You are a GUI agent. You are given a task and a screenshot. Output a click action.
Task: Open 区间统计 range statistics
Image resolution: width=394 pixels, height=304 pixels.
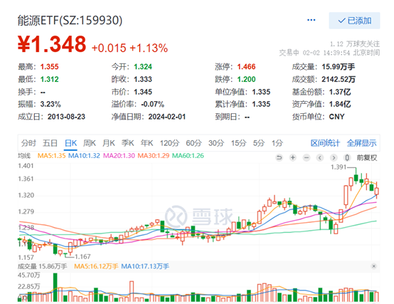(325, 143)
